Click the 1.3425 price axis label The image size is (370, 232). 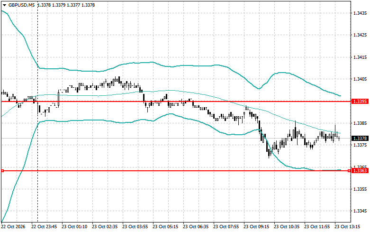360,35
